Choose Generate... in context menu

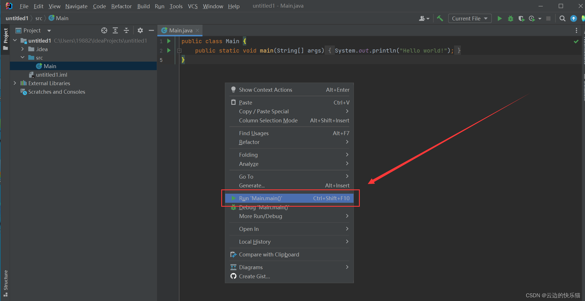pos(289,185)
